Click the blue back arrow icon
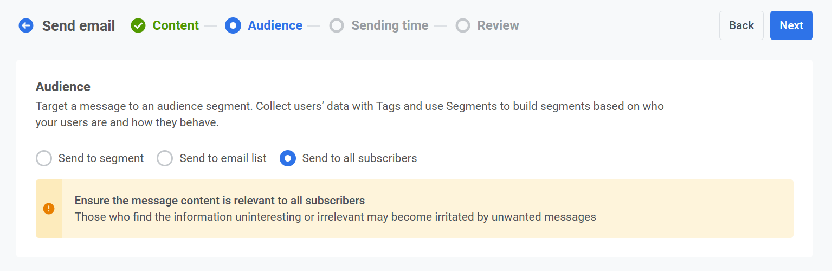 26,25
